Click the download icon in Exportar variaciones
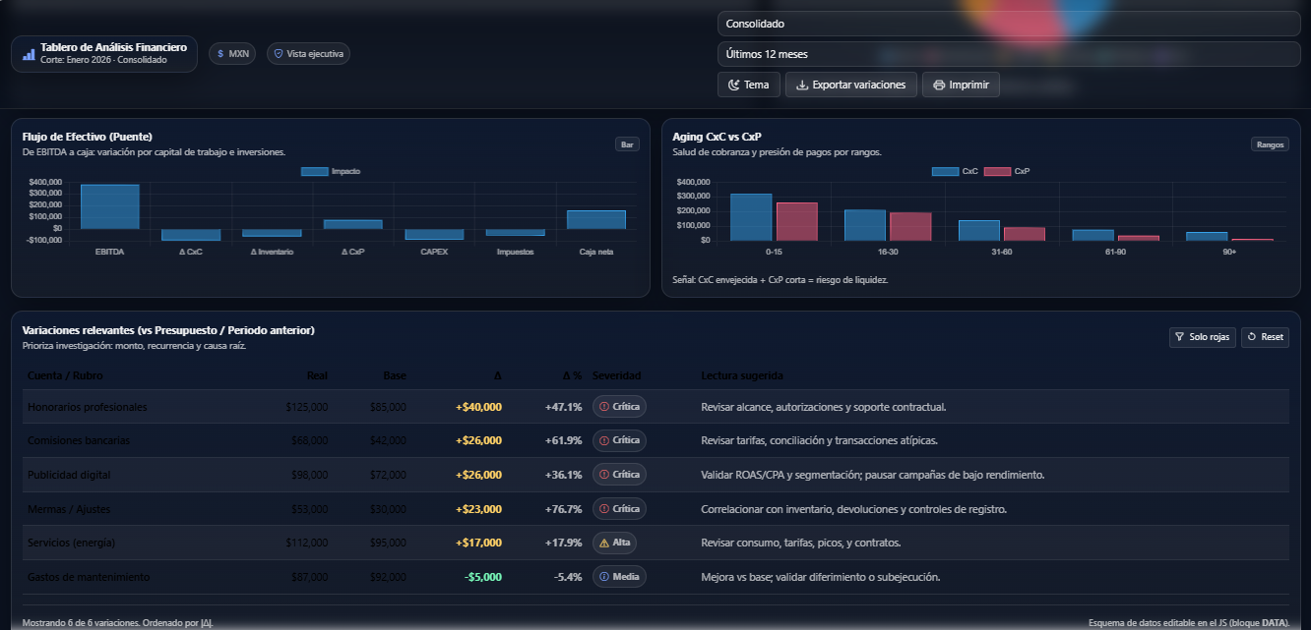The width and height of the screenshot is (1311, 630). 802,85
